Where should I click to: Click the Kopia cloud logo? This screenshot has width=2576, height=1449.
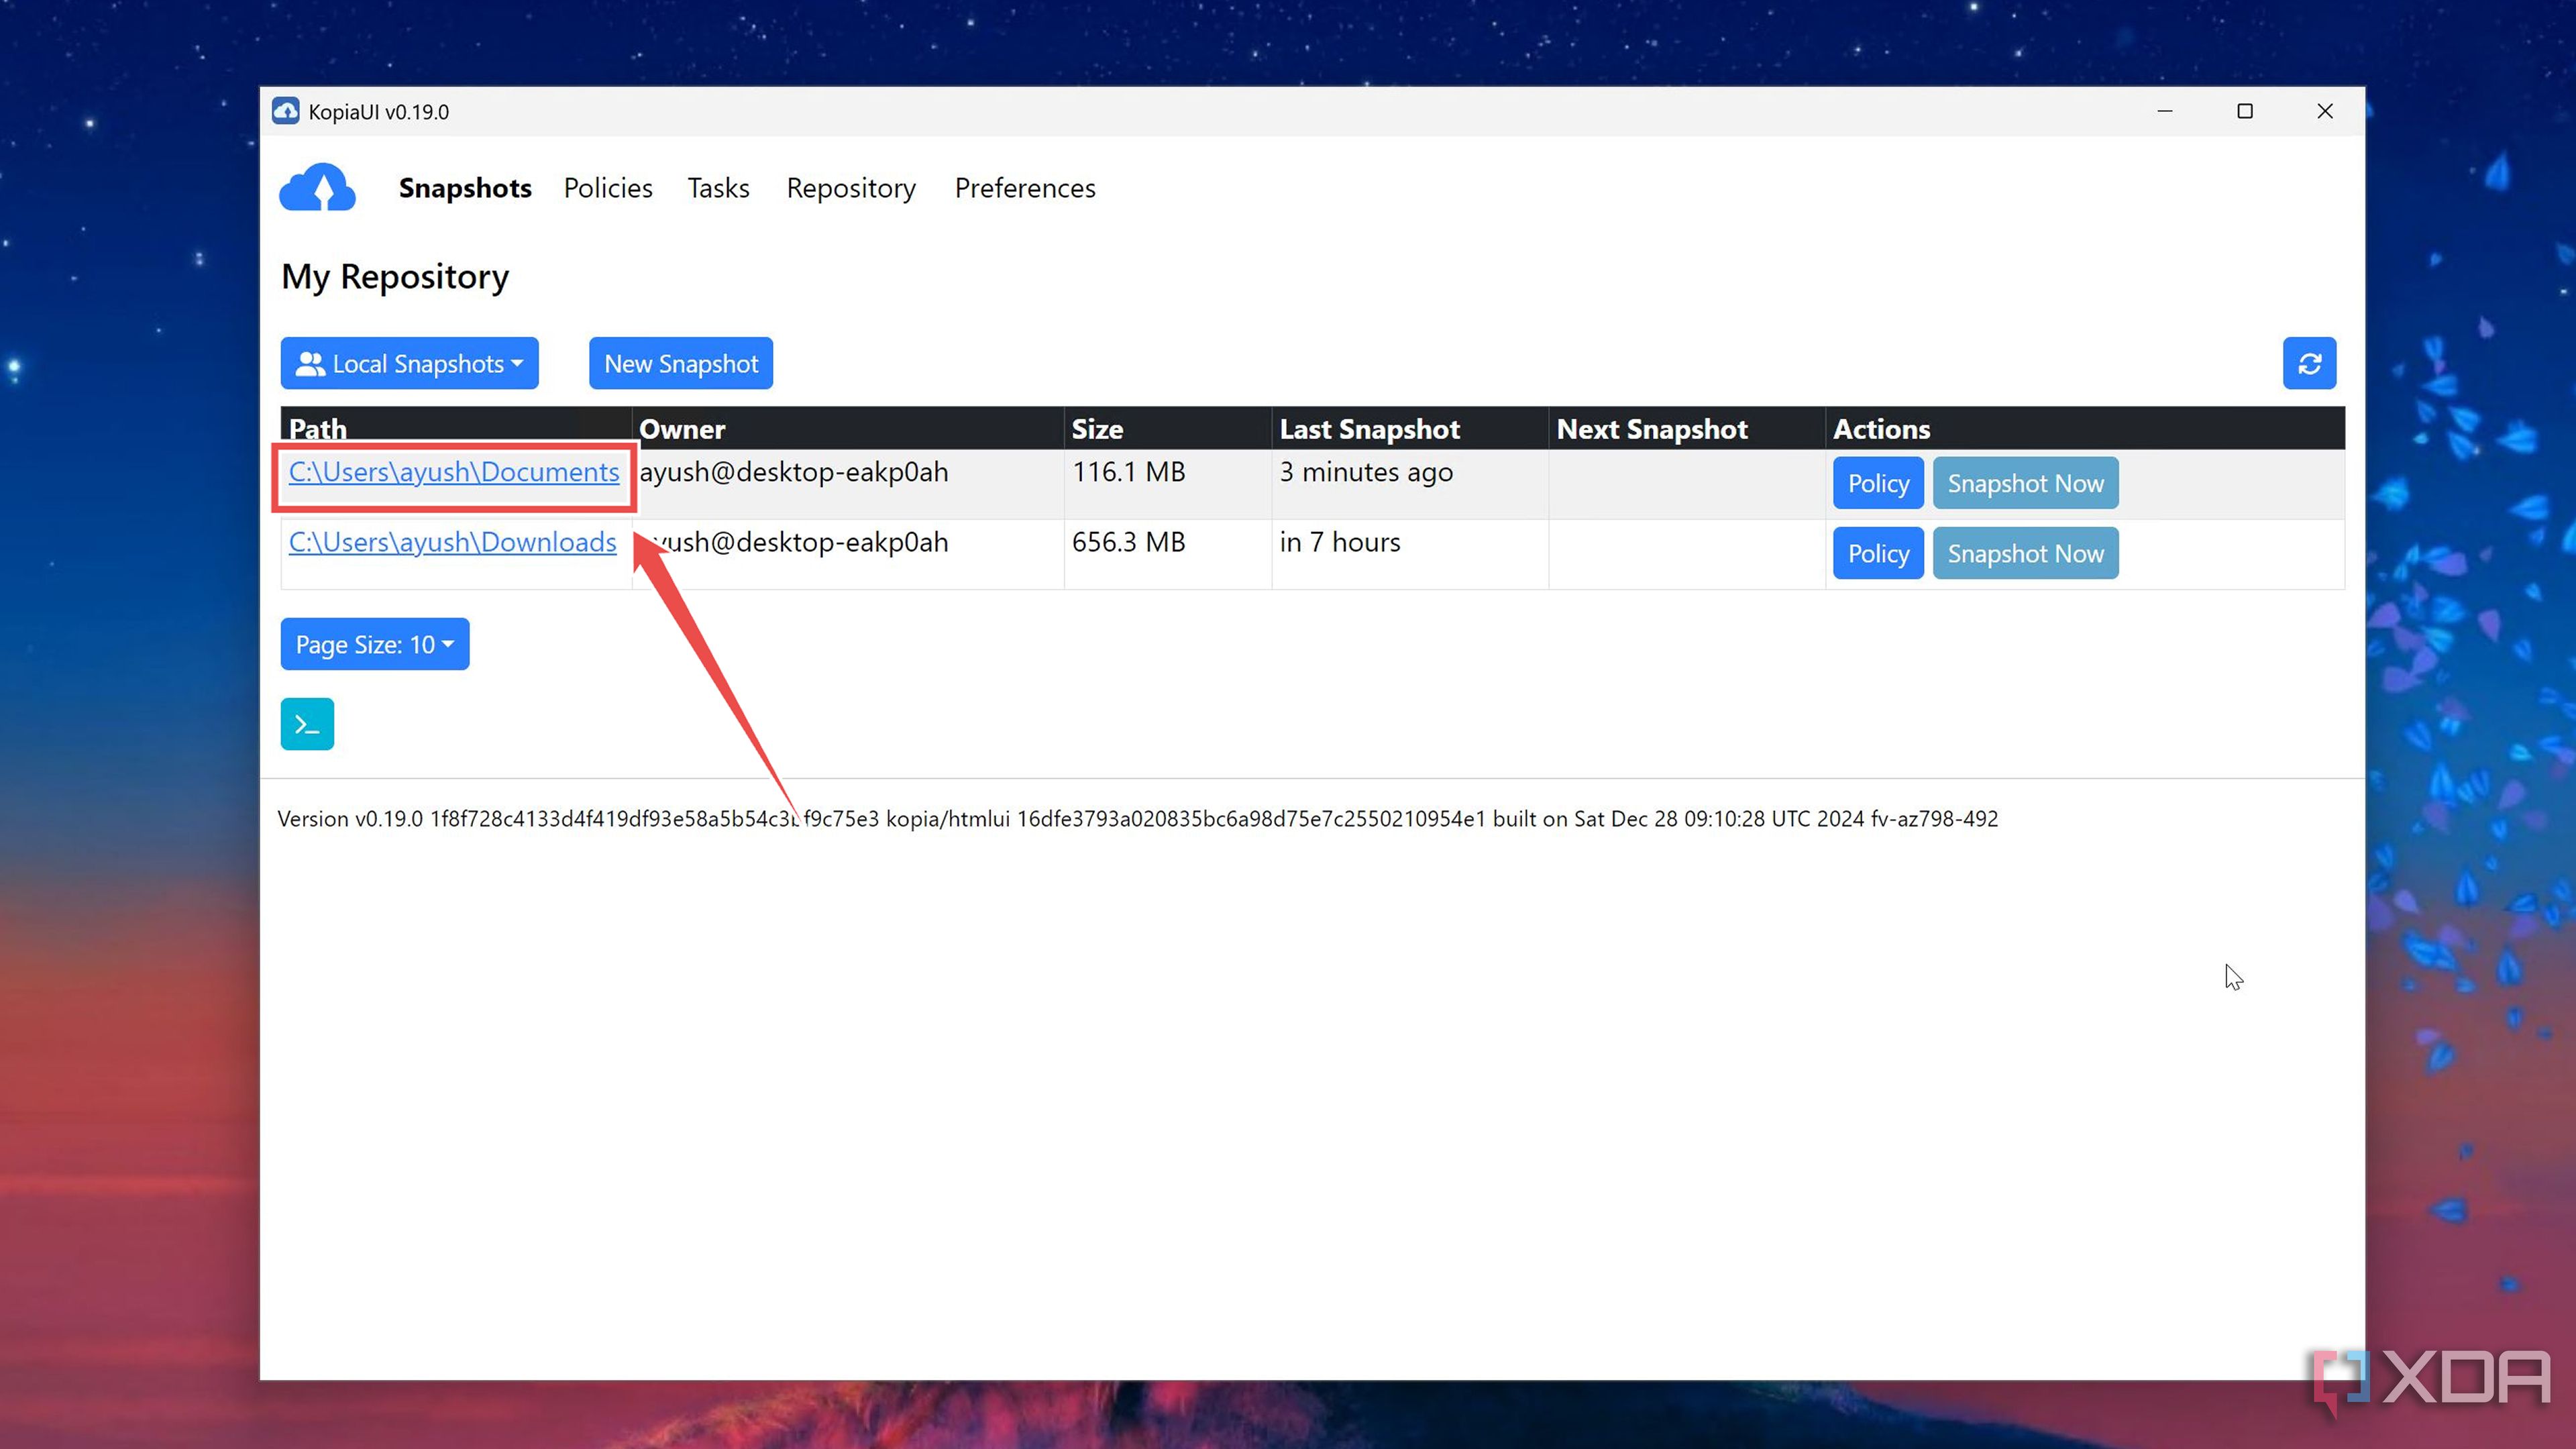[x=317, y=188]
